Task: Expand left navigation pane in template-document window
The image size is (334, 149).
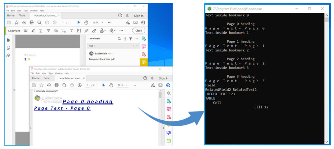Action: point(31,128)
